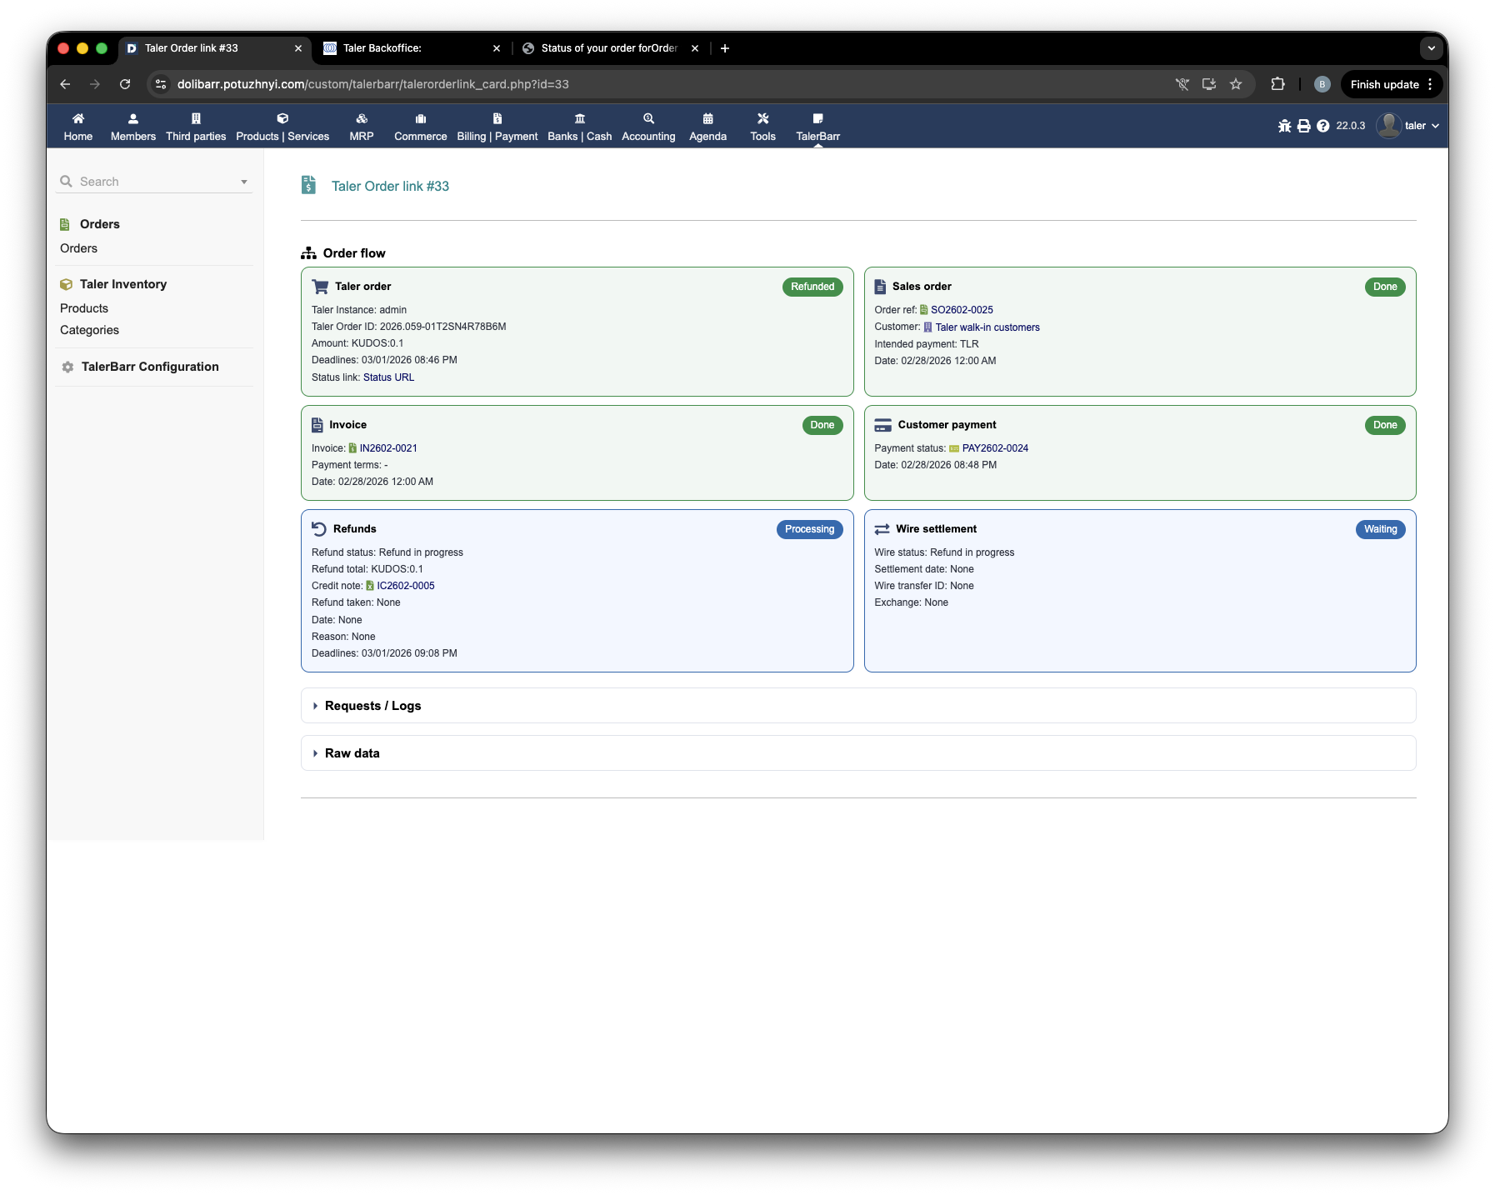Screen dimensions: 1495x1195
Task: Open the MRP module icon
Action: pos(361,119)
